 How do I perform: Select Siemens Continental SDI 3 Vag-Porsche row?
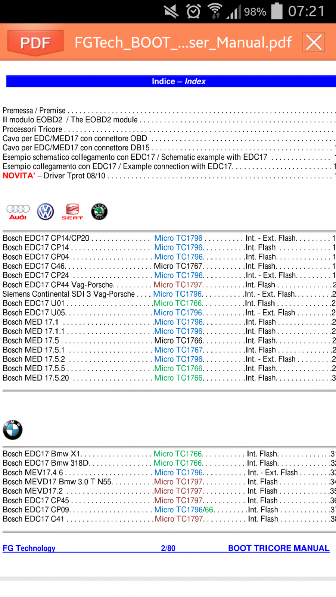(169, 294)
